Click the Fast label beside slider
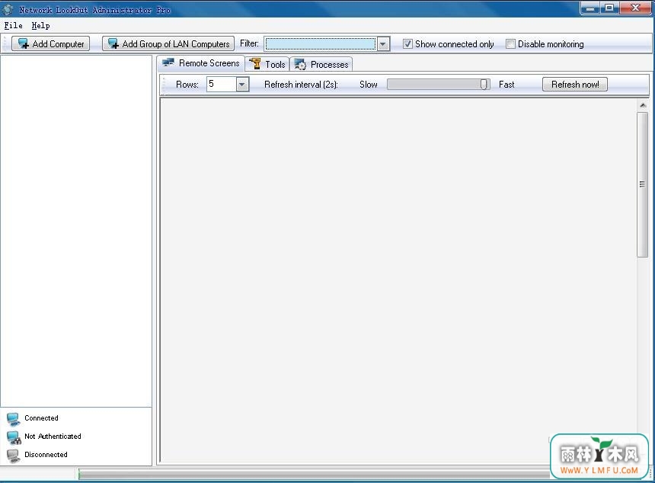Screen dimensions: 655x483 [506, 85]
